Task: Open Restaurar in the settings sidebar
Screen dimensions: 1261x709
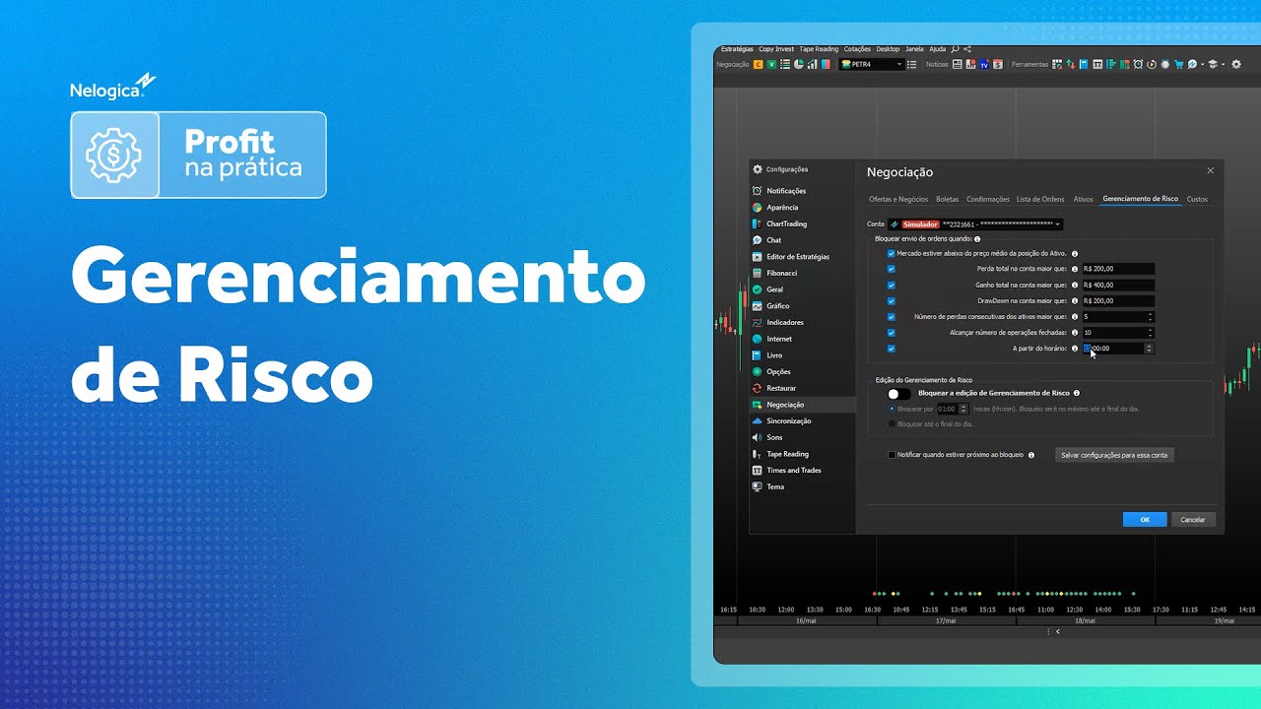Action: 781,388
